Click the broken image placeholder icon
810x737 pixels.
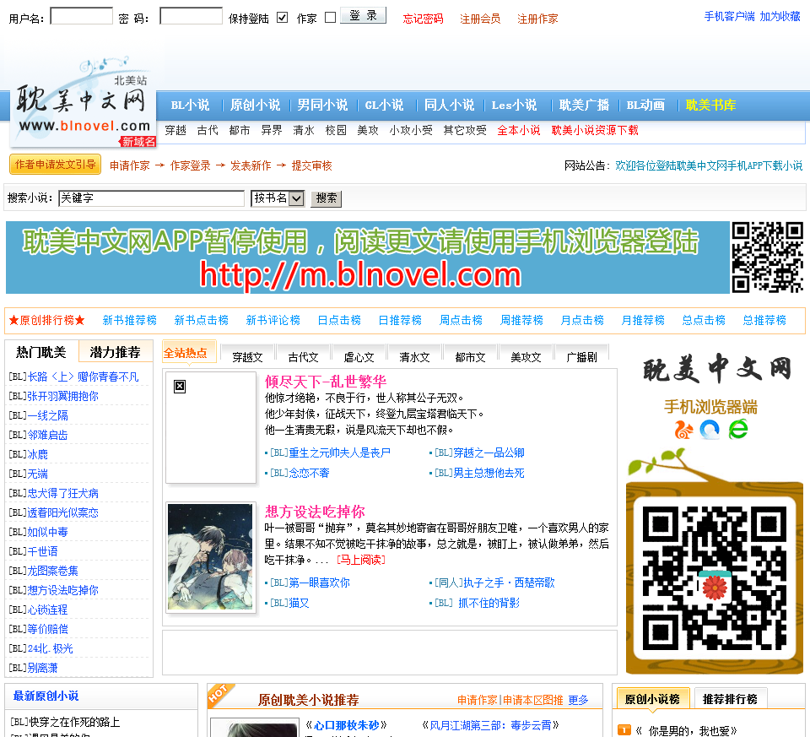[x=180, y=386]
